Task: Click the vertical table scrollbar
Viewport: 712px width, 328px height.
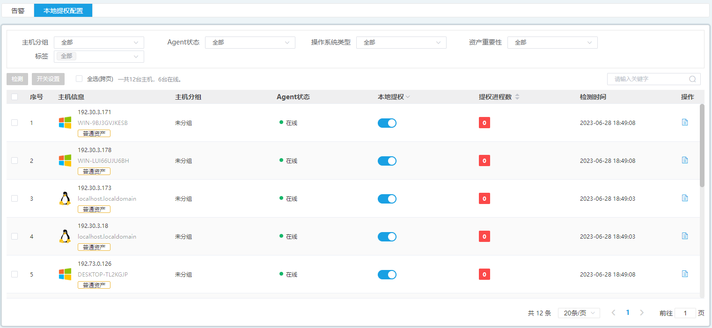Action: [x=702, y=145]
